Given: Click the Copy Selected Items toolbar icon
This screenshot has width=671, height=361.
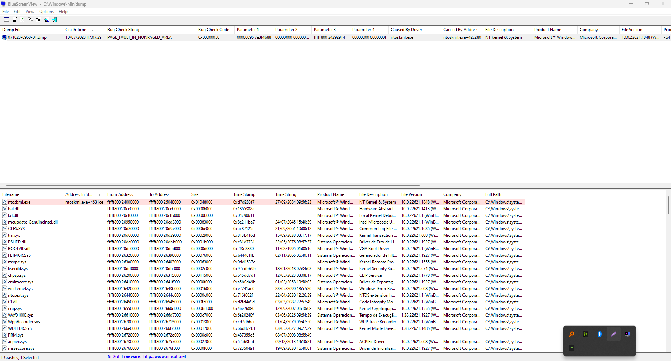Looking at the screenshot, I should coord(30,20).
